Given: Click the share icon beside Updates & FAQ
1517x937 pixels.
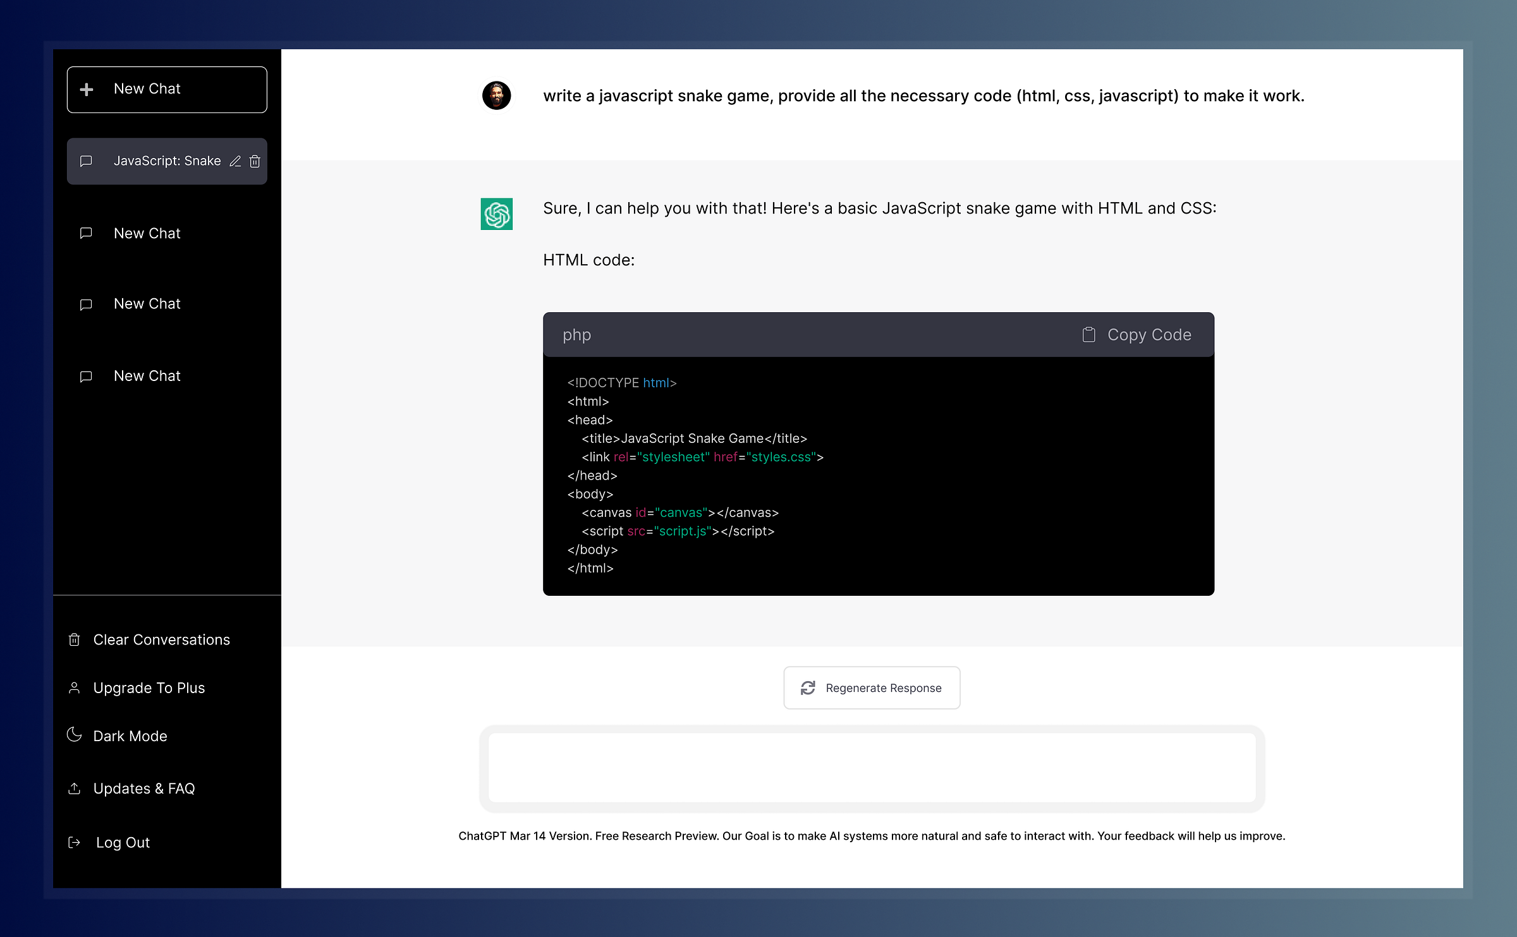Looking at the screenshot, I should [74, 788].
